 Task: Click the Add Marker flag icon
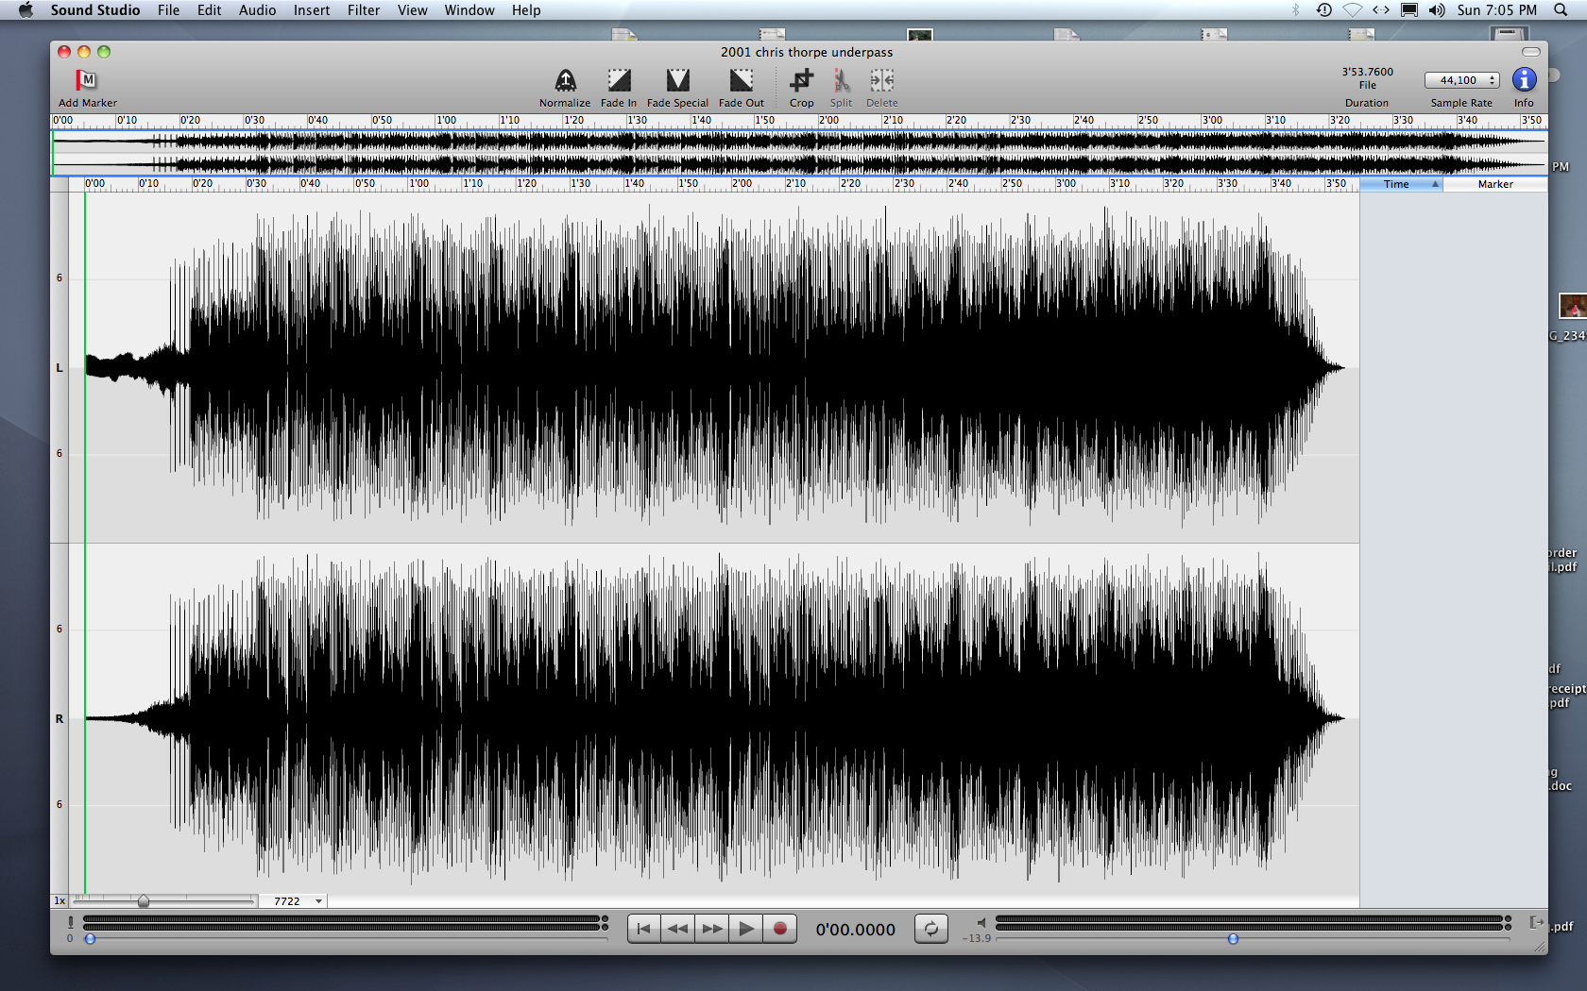(87, 80)
